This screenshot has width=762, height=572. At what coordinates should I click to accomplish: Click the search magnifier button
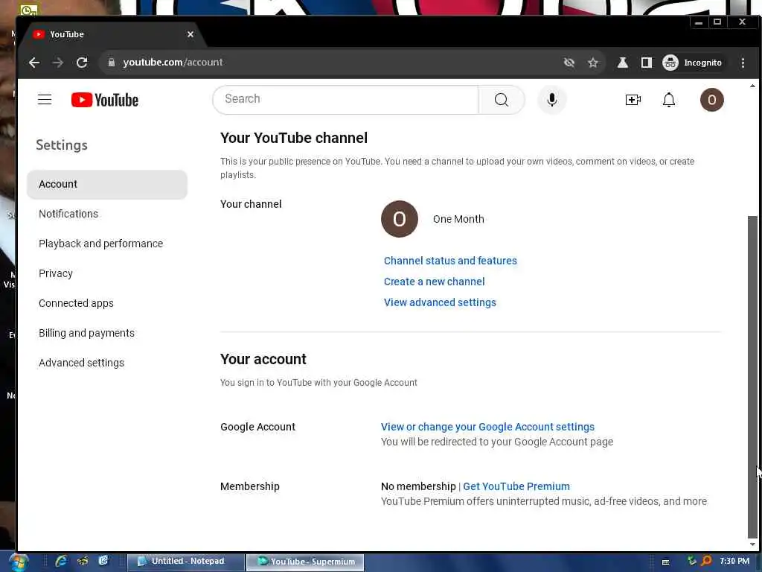coord(501,100)
